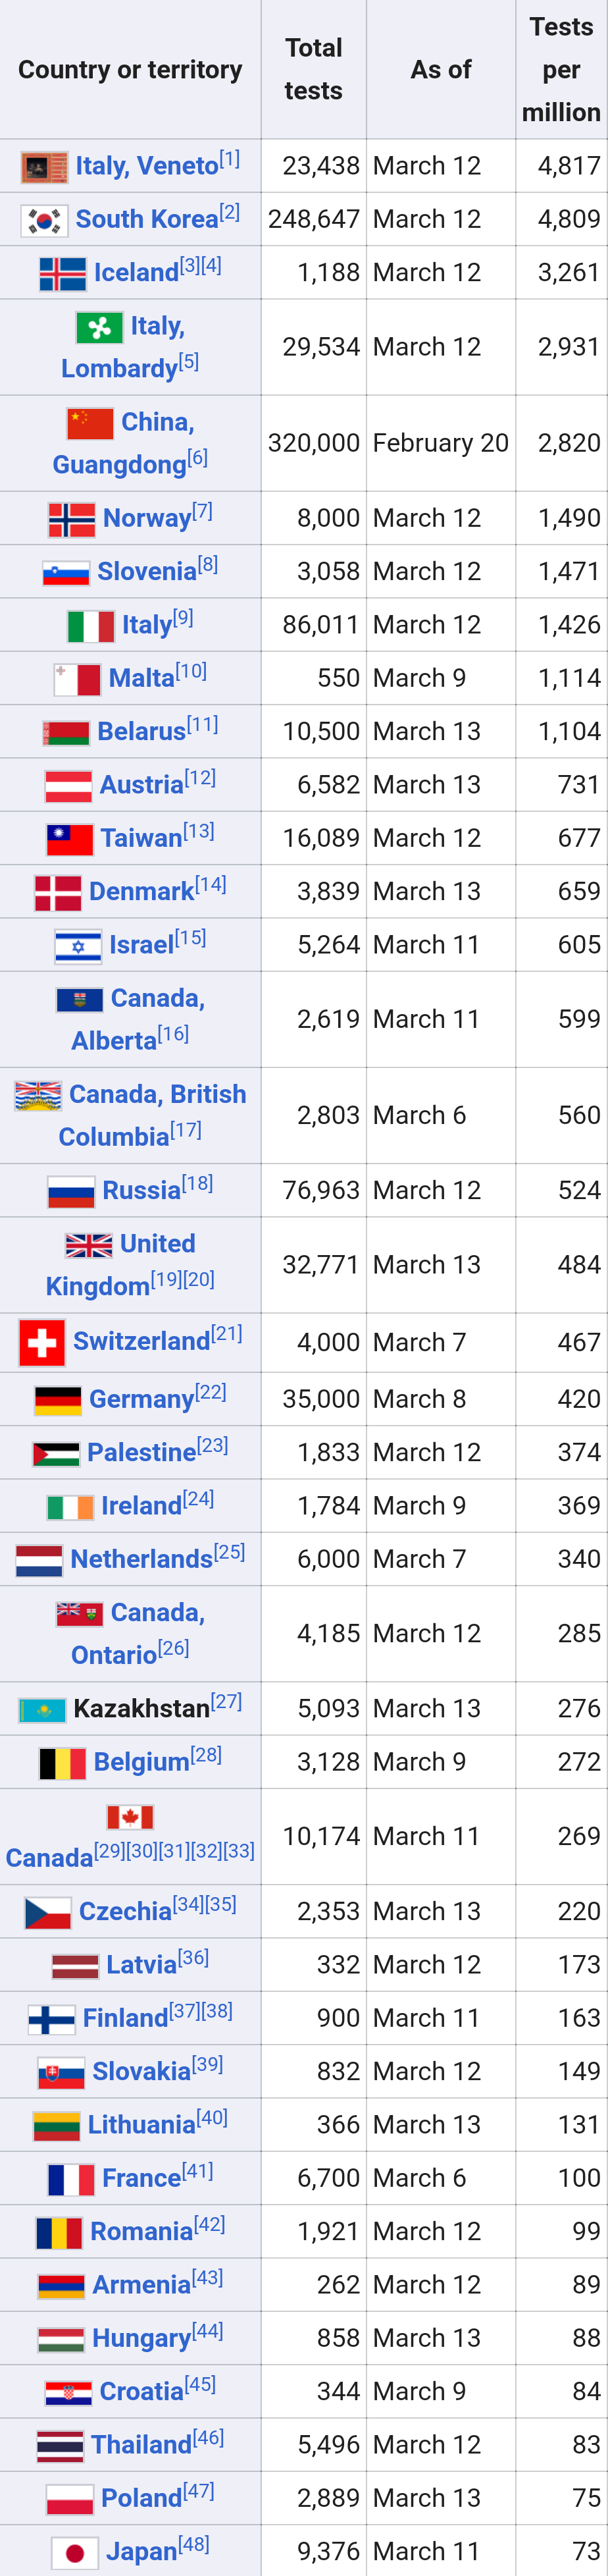
Task: Sort by Tests per million header
Action: click(x=561, y=69)
